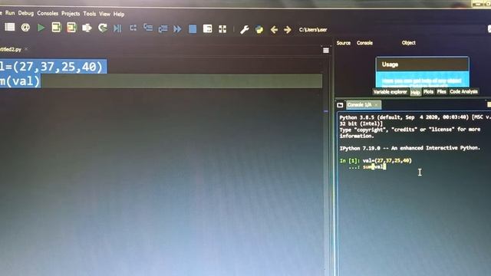Step into function with debugger icon
The width and height of the screenshot is (491, 276).
point(148,28)
